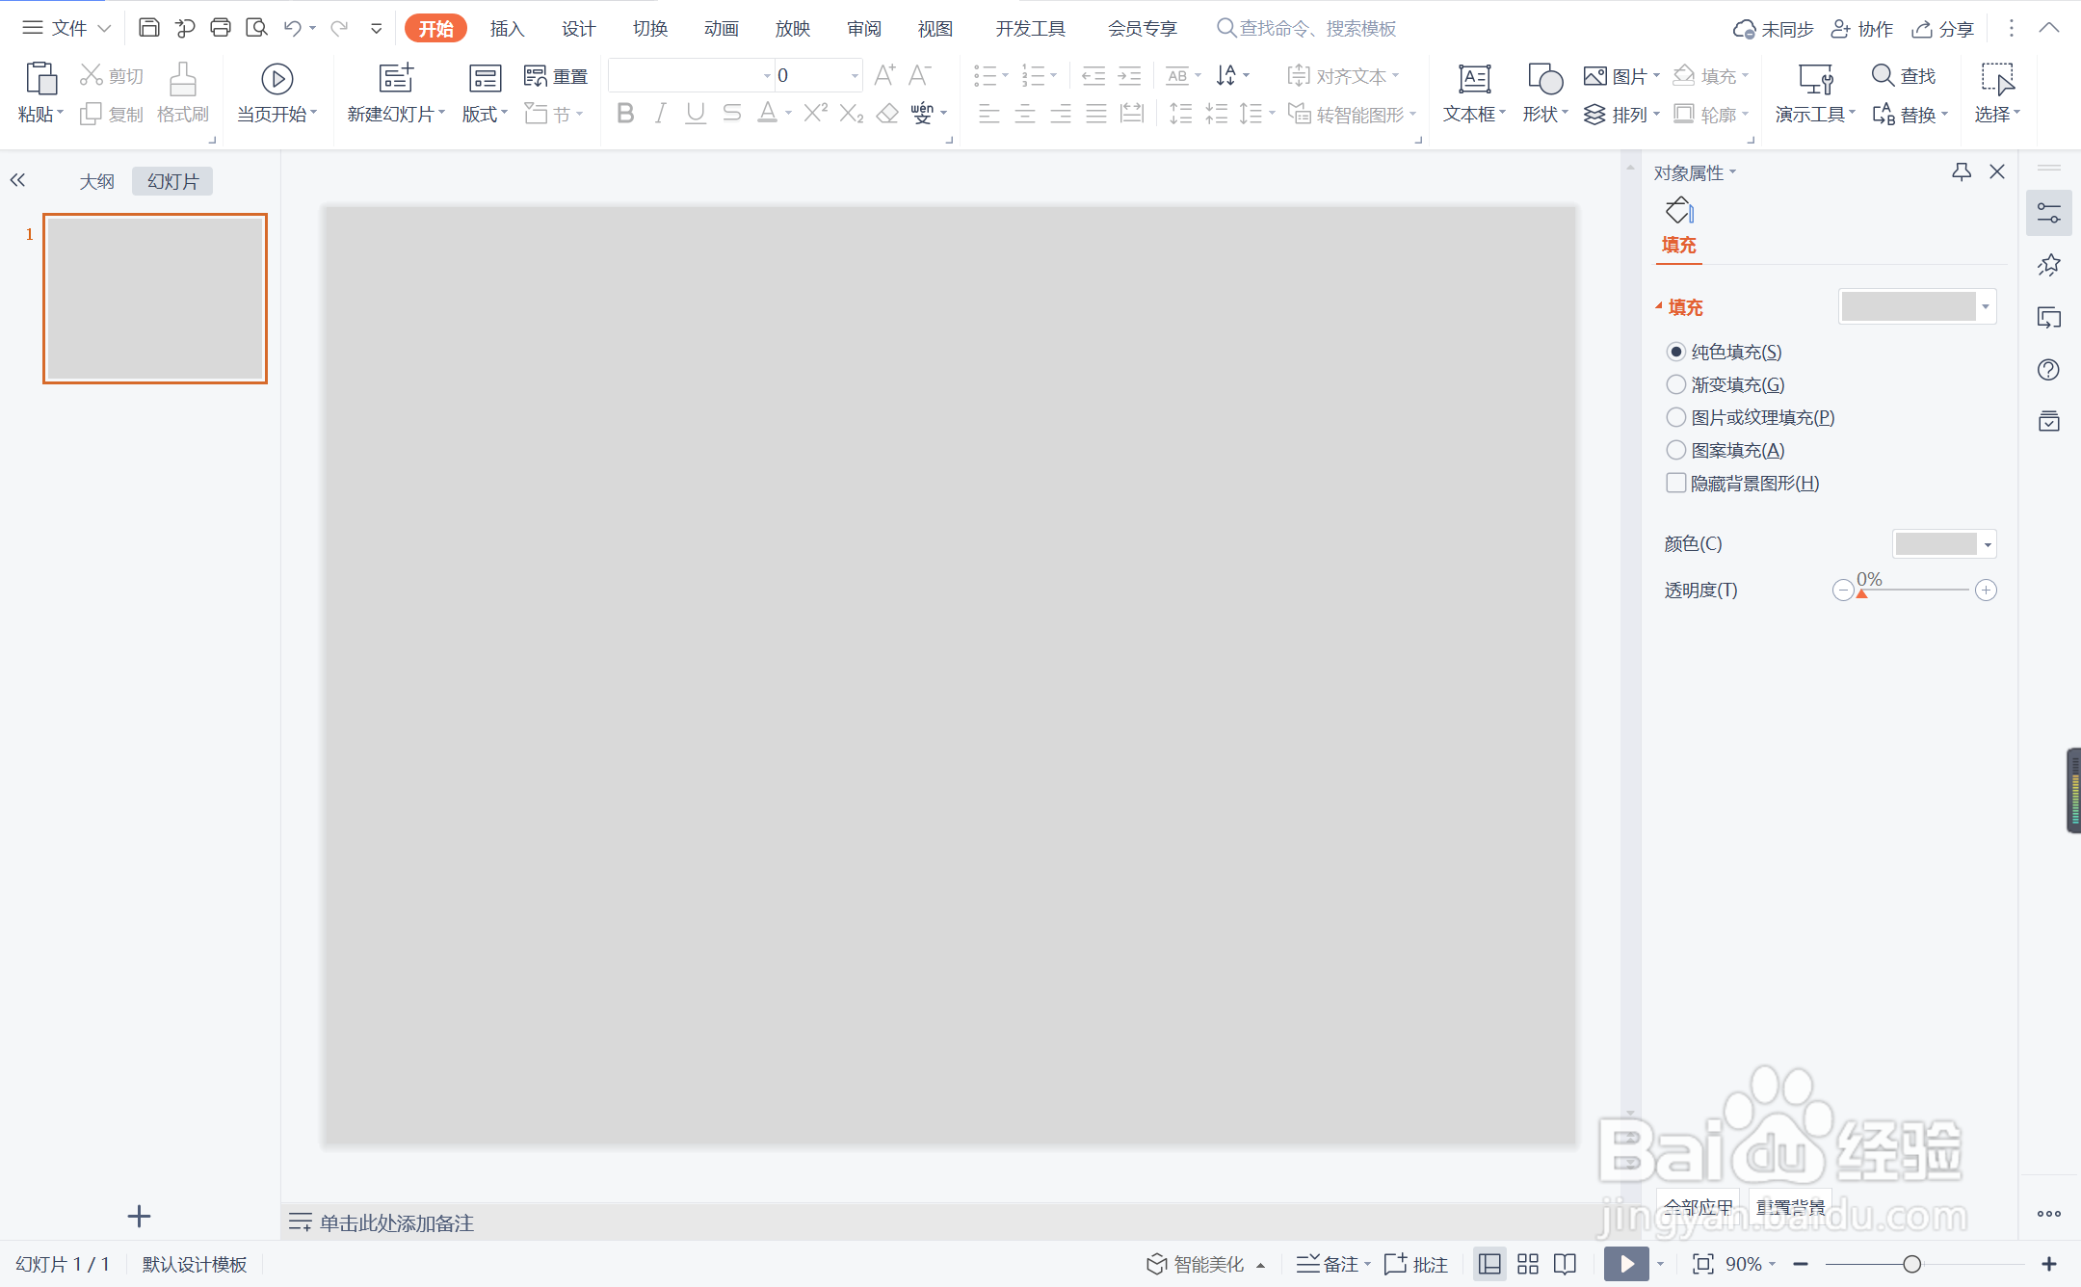Check Hide background graphics (隐藏背景图形)
This screenshot has width=2081, height=1287.
click(1676, 483)
